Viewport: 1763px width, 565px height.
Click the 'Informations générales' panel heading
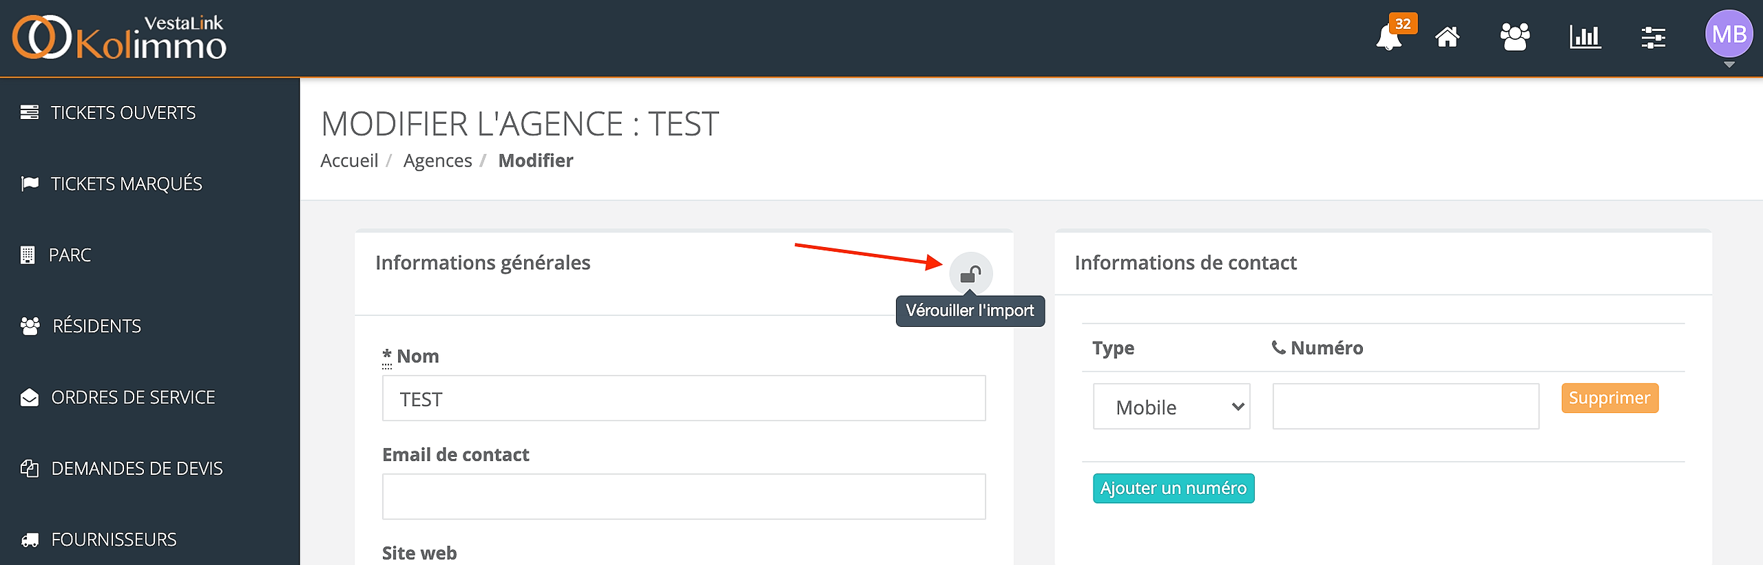[x=483, y=263]
